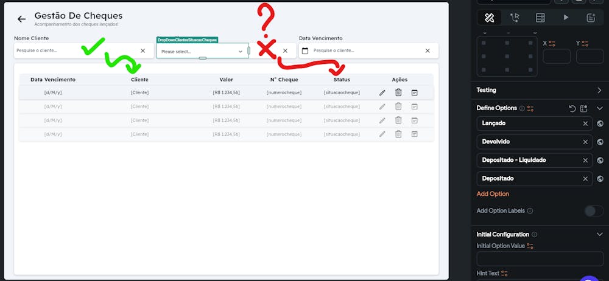Click the details icon in the fourth row
Viewport: 609px width, 281px height.
pyautogui.click(x=414, y=134)
